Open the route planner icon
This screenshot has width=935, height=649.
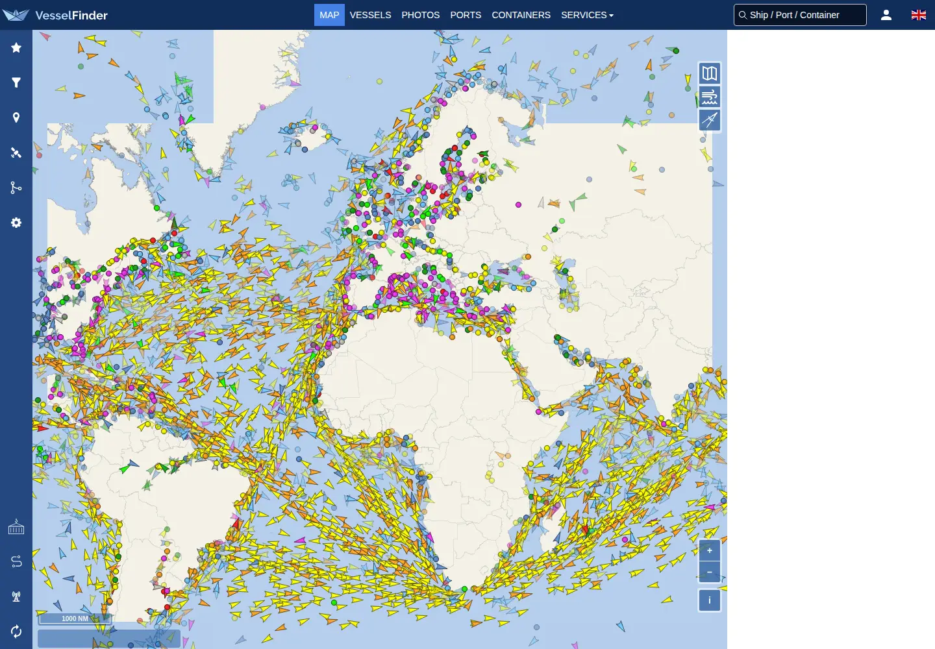[x=16, y=561]
